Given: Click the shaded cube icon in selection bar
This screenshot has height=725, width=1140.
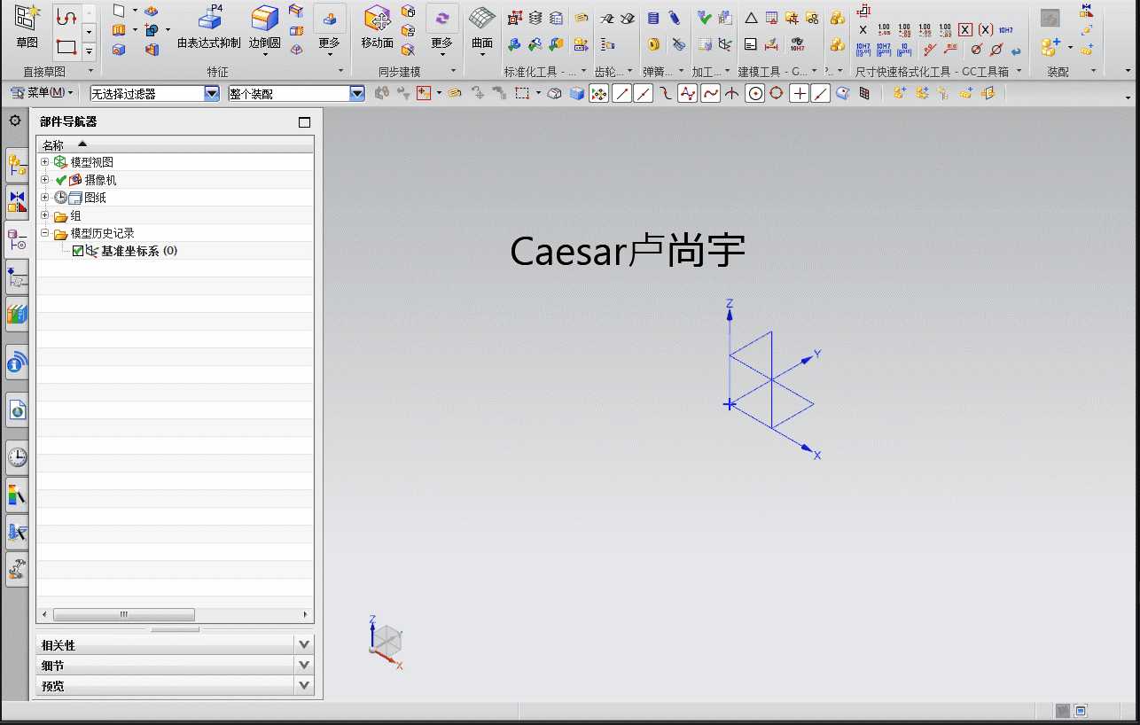Looking at the screenshot, I should 577,93.
